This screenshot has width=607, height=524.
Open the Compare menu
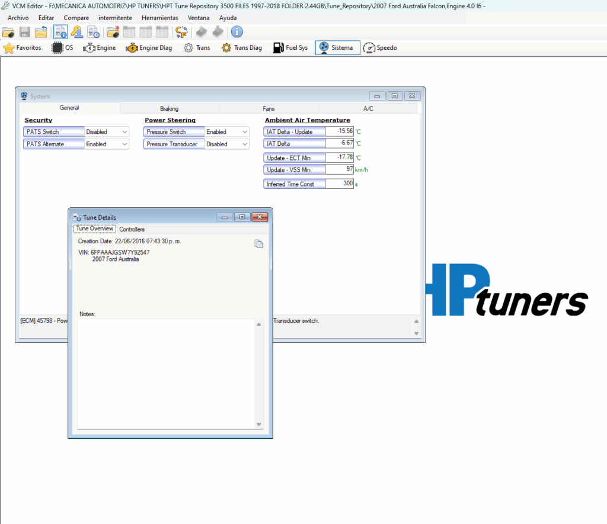click(76, 18)
